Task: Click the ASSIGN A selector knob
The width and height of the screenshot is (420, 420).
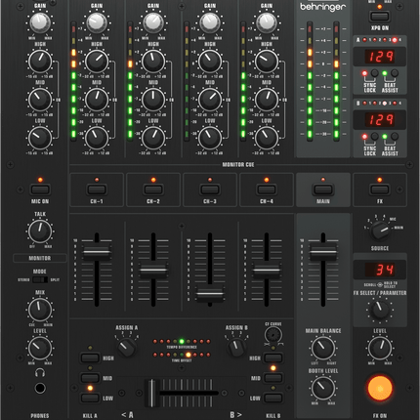Action: pyautogui.click(x=126, y=347)
